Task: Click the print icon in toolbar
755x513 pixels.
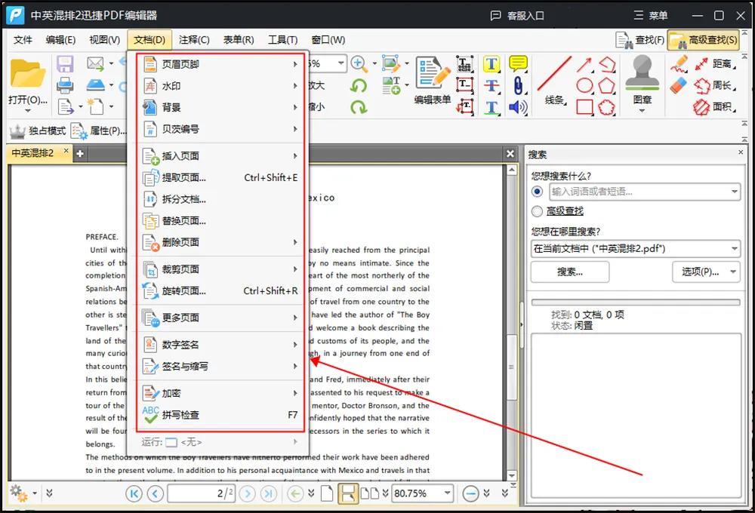Action: [65, 85]
